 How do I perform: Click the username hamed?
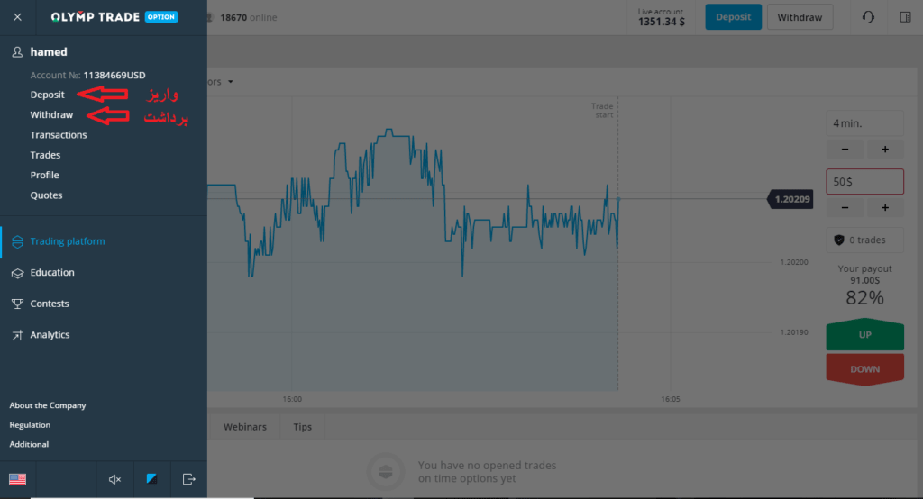49,51
